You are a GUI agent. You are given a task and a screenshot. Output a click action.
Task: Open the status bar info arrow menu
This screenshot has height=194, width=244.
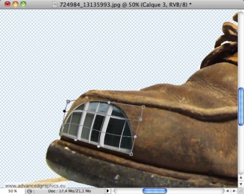(107, 191)
